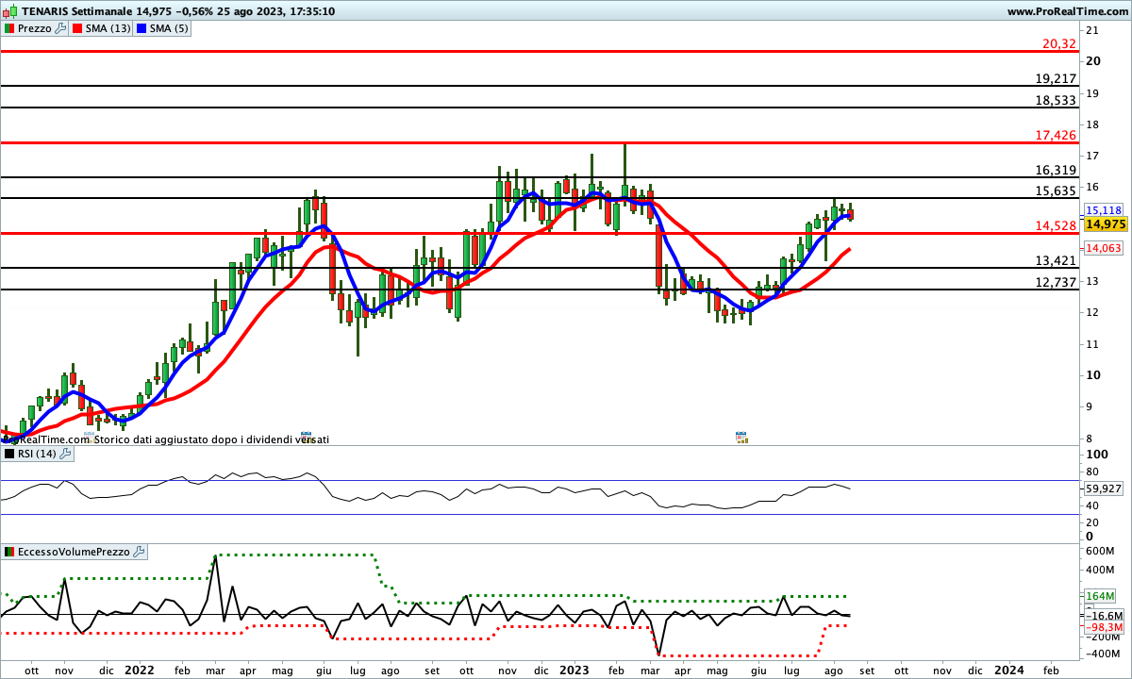Screen dimensions: 1132x679
Task: Select the 17,426 red level label
Action: coord(1056,135)
